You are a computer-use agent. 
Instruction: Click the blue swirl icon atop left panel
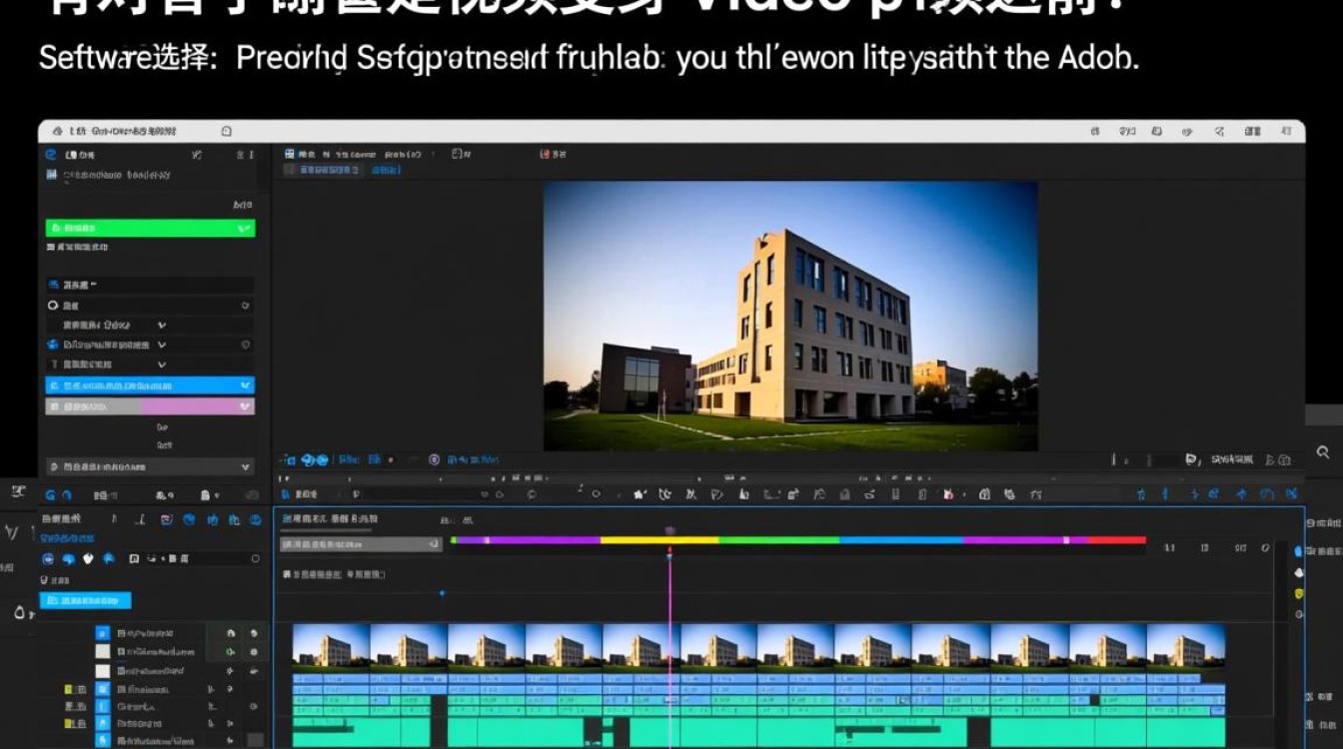click(51, 155)
